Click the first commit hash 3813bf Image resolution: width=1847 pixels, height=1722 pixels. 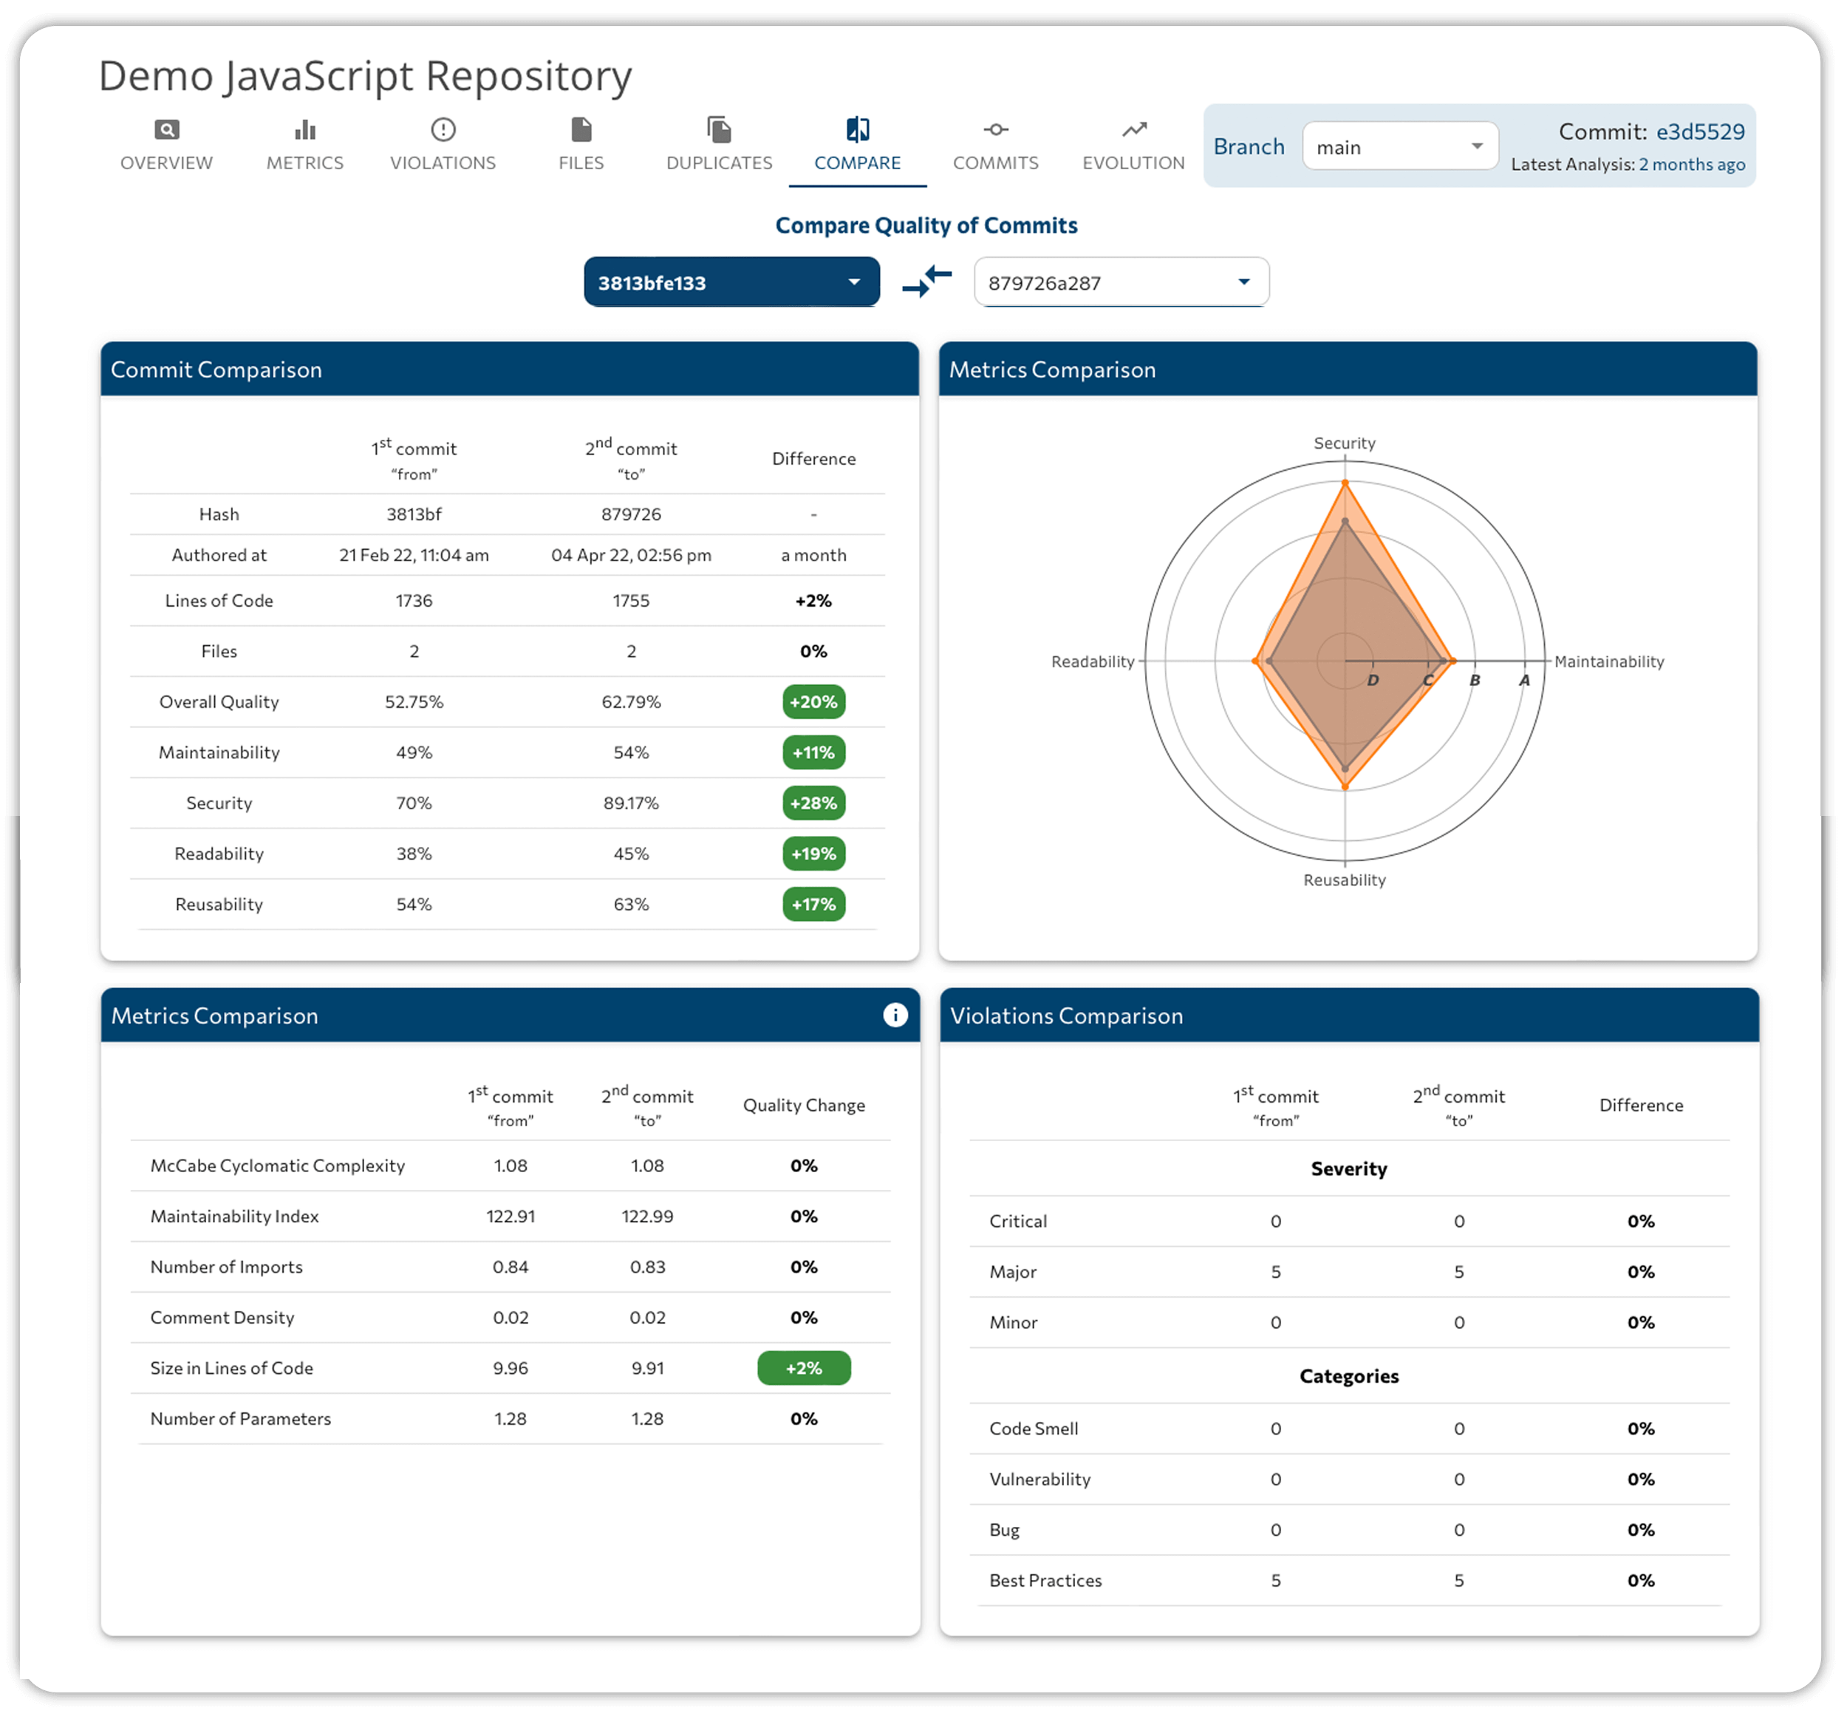pyautogui.click(x=414, y=514)
